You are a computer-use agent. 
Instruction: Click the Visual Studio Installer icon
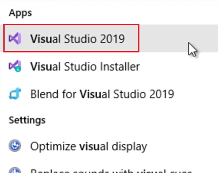15,66
